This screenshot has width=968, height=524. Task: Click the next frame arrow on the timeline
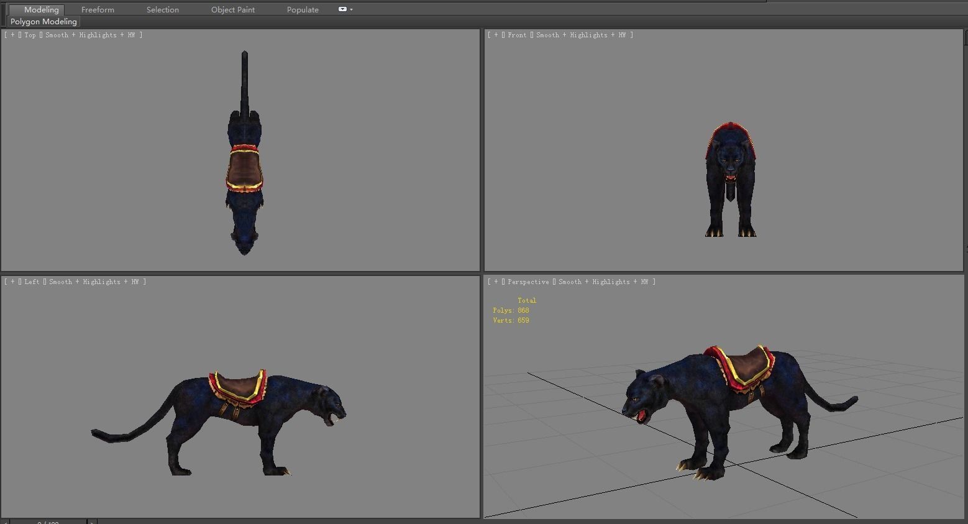coord(92,522)
